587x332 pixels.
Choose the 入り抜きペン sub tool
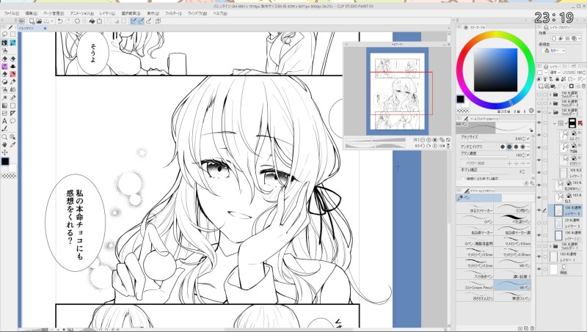click(475, 276)
